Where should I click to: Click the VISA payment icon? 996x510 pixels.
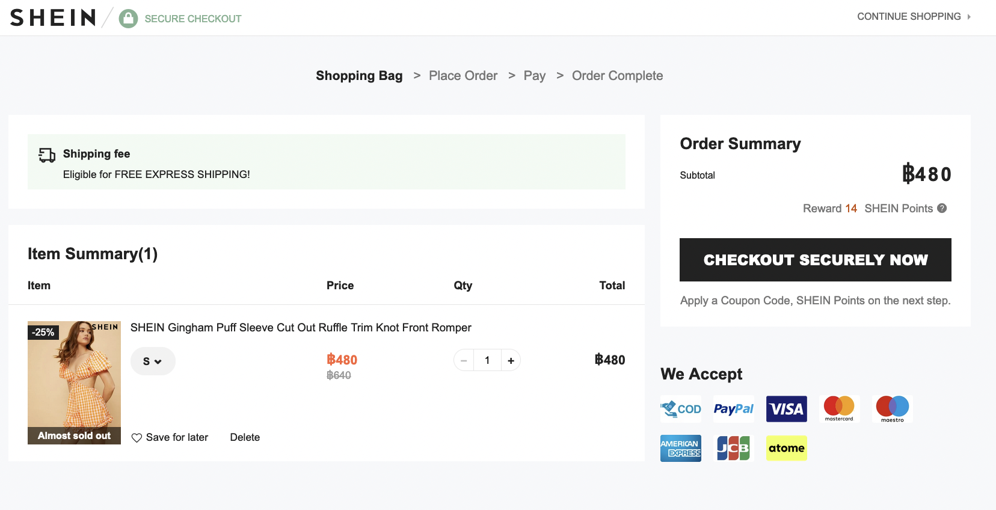tap(786, 409)
